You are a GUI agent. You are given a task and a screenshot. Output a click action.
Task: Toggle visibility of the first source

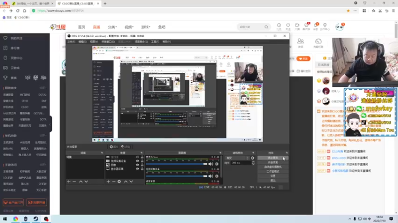pyautogui.click(x=137, y=157)
